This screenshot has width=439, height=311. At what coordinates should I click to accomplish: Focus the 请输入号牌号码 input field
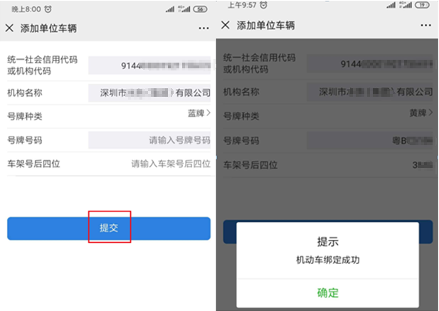149,140
